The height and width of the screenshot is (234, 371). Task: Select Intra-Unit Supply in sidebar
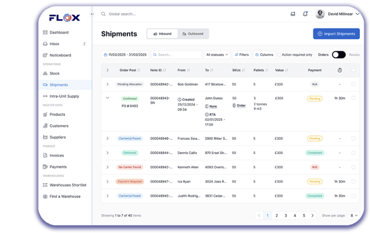tap(64, 96)
